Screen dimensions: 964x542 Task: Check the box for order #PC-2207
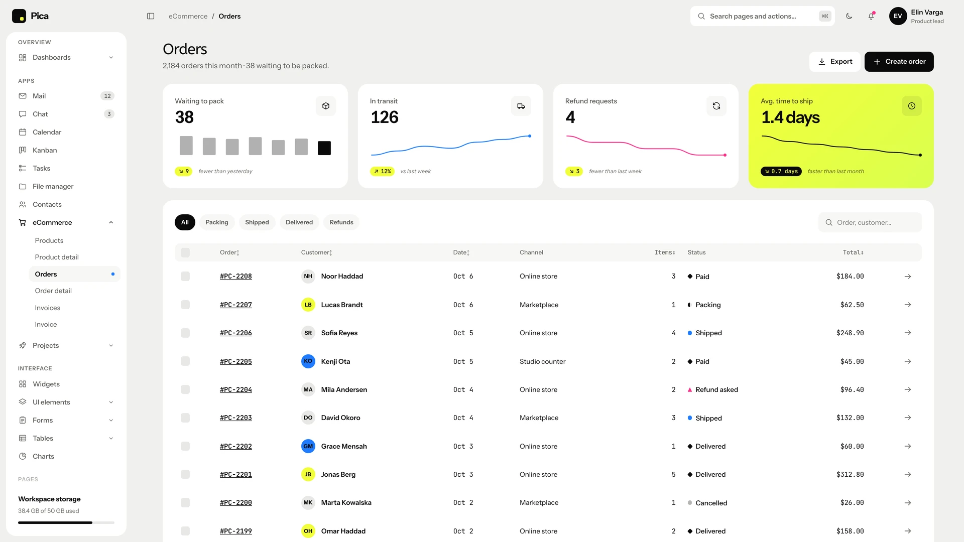pos(185,305)
